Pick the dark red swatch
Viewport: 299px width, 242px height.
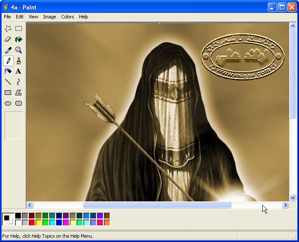click(32, 216)
